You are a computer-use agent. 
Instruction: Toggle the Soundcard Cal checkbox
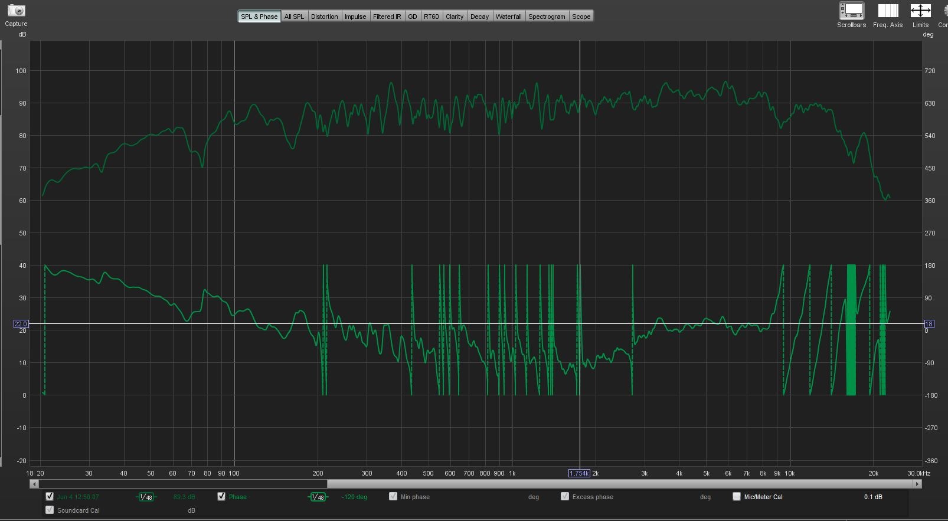tap(50, 510)
